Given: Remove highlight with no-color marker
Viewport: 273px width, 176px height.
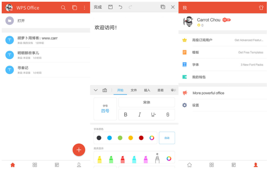Looking at the screenshot, I should (157, 158).
